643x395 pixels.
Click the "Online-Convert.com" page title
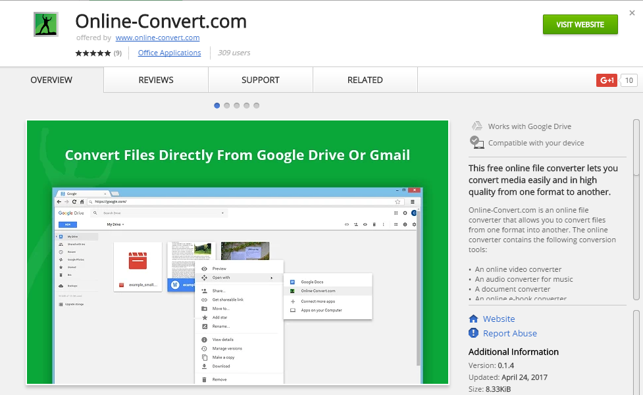click(x=161, y=21)
